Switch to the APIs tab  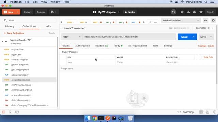point(49,26)
